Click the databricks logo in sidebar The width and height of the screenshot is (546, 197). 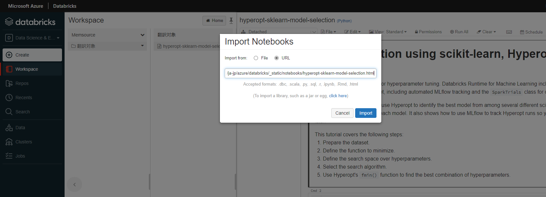[30, 22]
